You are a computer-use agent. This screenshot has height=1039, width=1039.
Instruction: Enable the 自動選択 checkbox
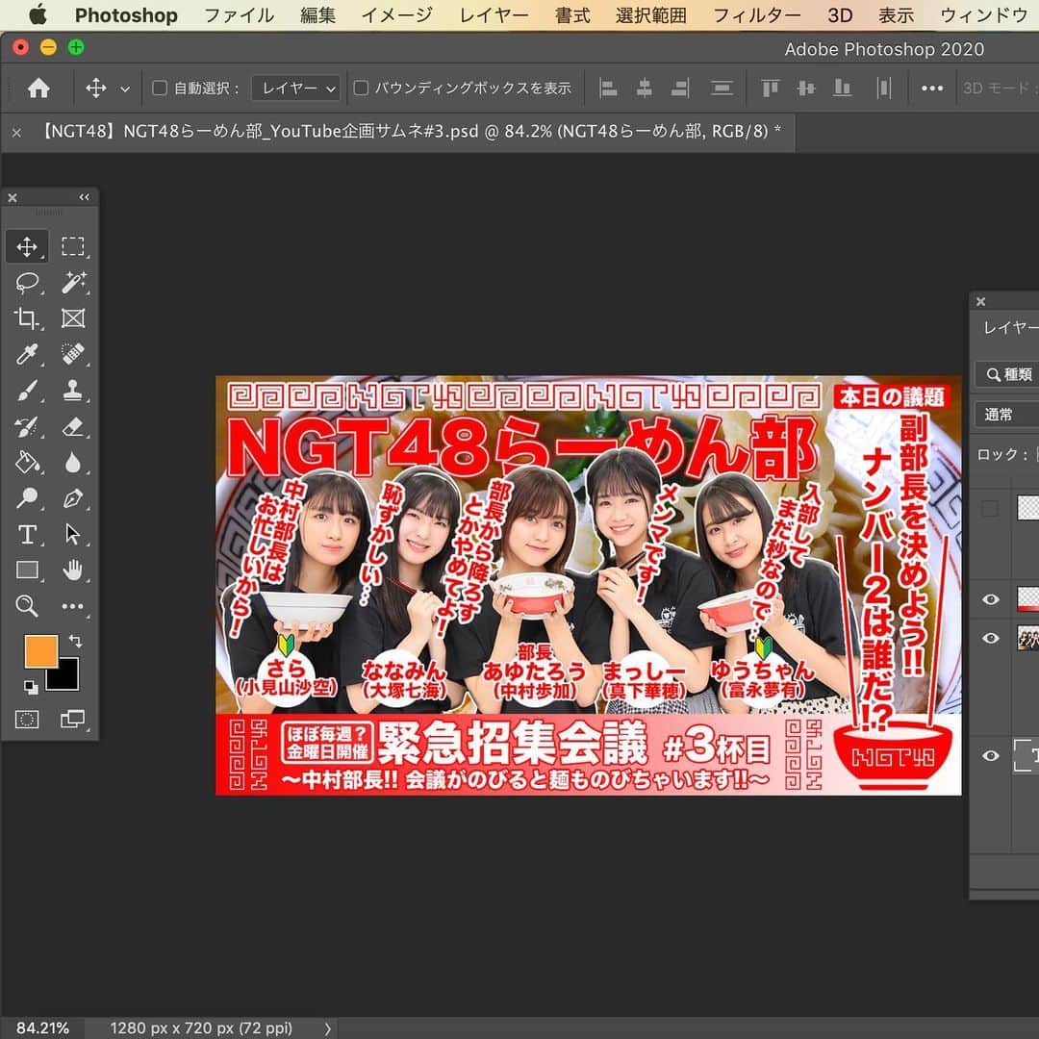click(x=160, y=89)
